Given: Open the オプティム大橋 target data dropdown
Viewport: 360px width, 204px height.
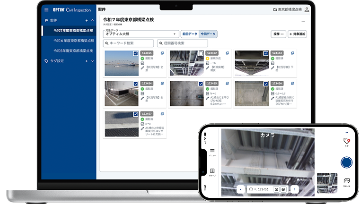Looking at the screenshot, I should pyautogui.click(x=141, y=34).
